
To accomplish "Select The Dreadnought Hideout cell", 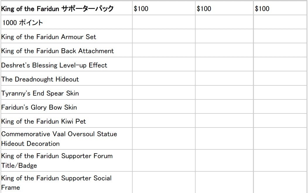I will click(40, 79).
